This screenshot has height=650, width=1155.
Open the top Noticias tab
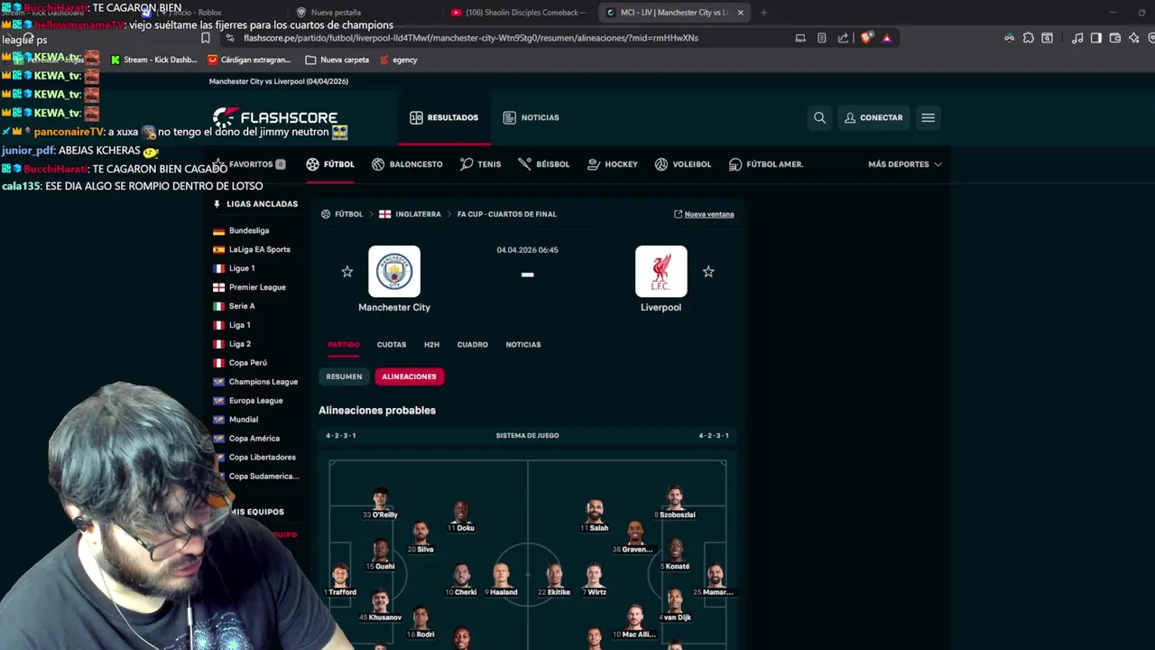pos(531,117)
